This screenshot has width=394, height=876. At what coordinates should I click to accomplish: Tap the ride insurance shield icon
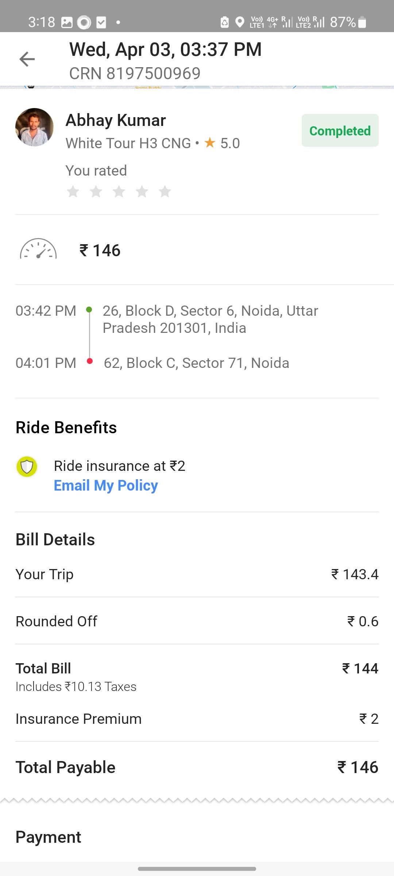(x=27, y=466)
